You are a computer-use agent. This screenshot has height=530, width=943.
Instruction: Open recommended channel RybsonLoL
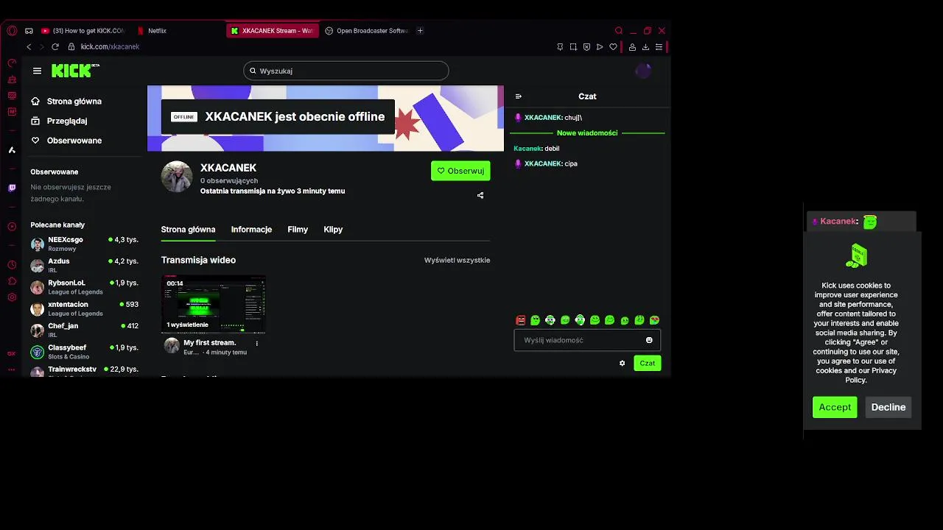(x=84, y=287)
